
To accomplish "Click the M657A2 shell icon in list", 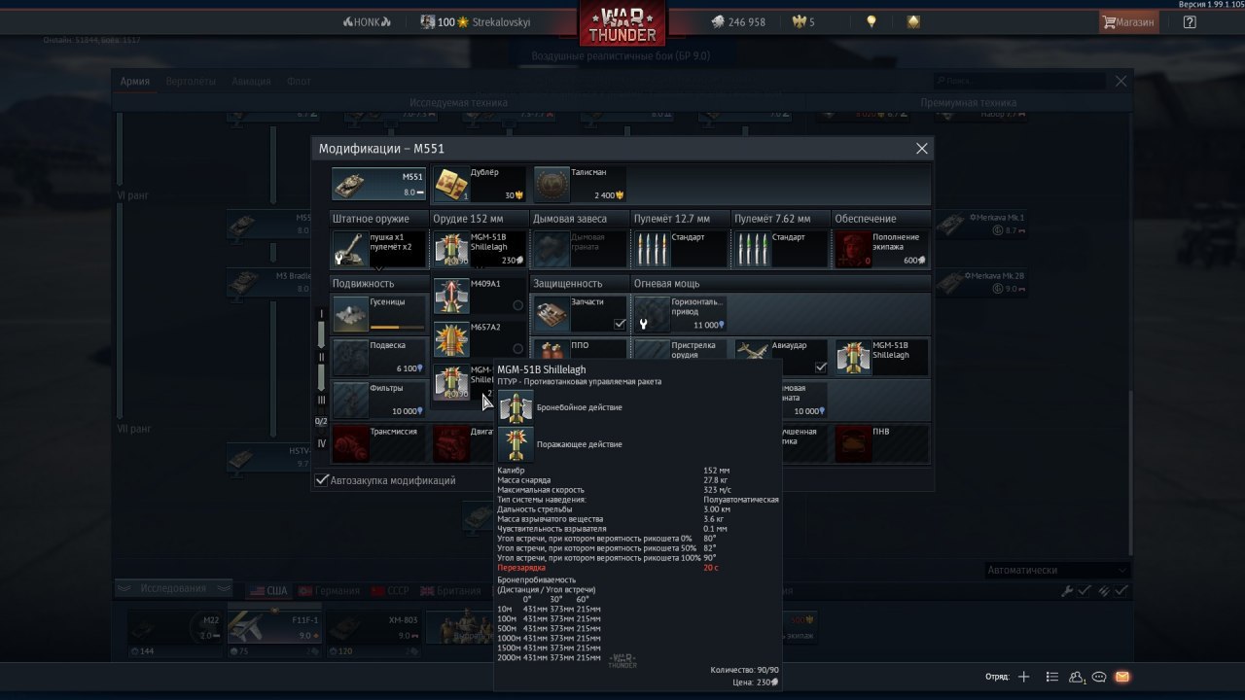I will click(451, 338).
